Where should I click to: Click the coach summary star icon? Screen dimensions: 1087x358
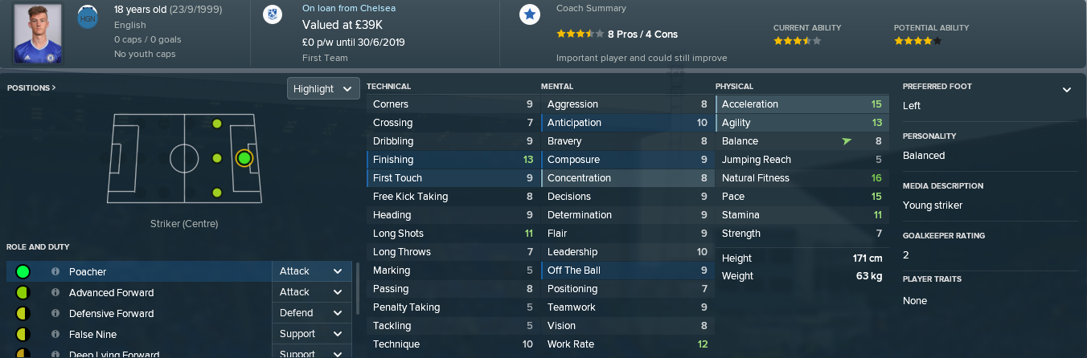click(529, 14)
